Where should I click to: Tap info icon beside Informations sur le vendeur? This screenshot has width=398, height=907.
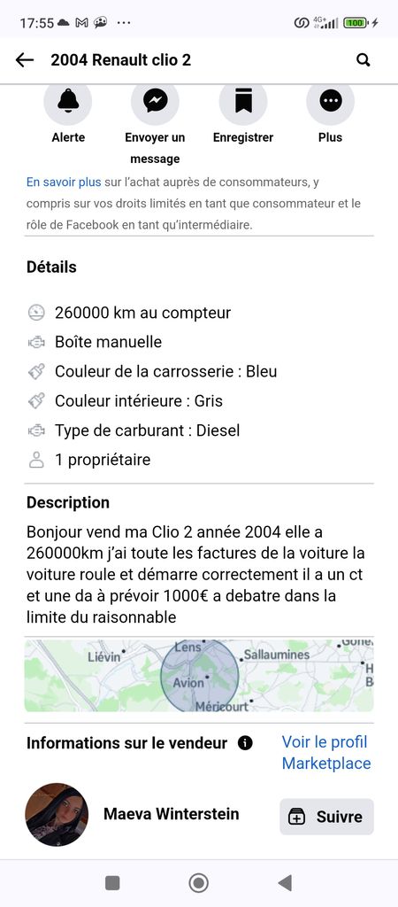pyautogui.click(x=245, y=743)
